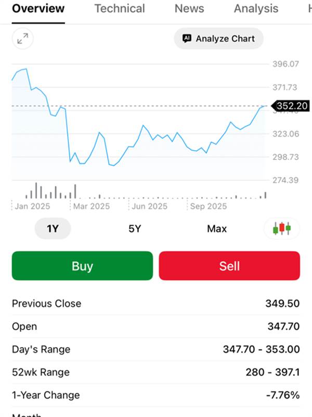This screenshot has height=417, width=312.
Task: Expand the chart to fullscreen
Action: pyautogui.click(x=22, y=39)
